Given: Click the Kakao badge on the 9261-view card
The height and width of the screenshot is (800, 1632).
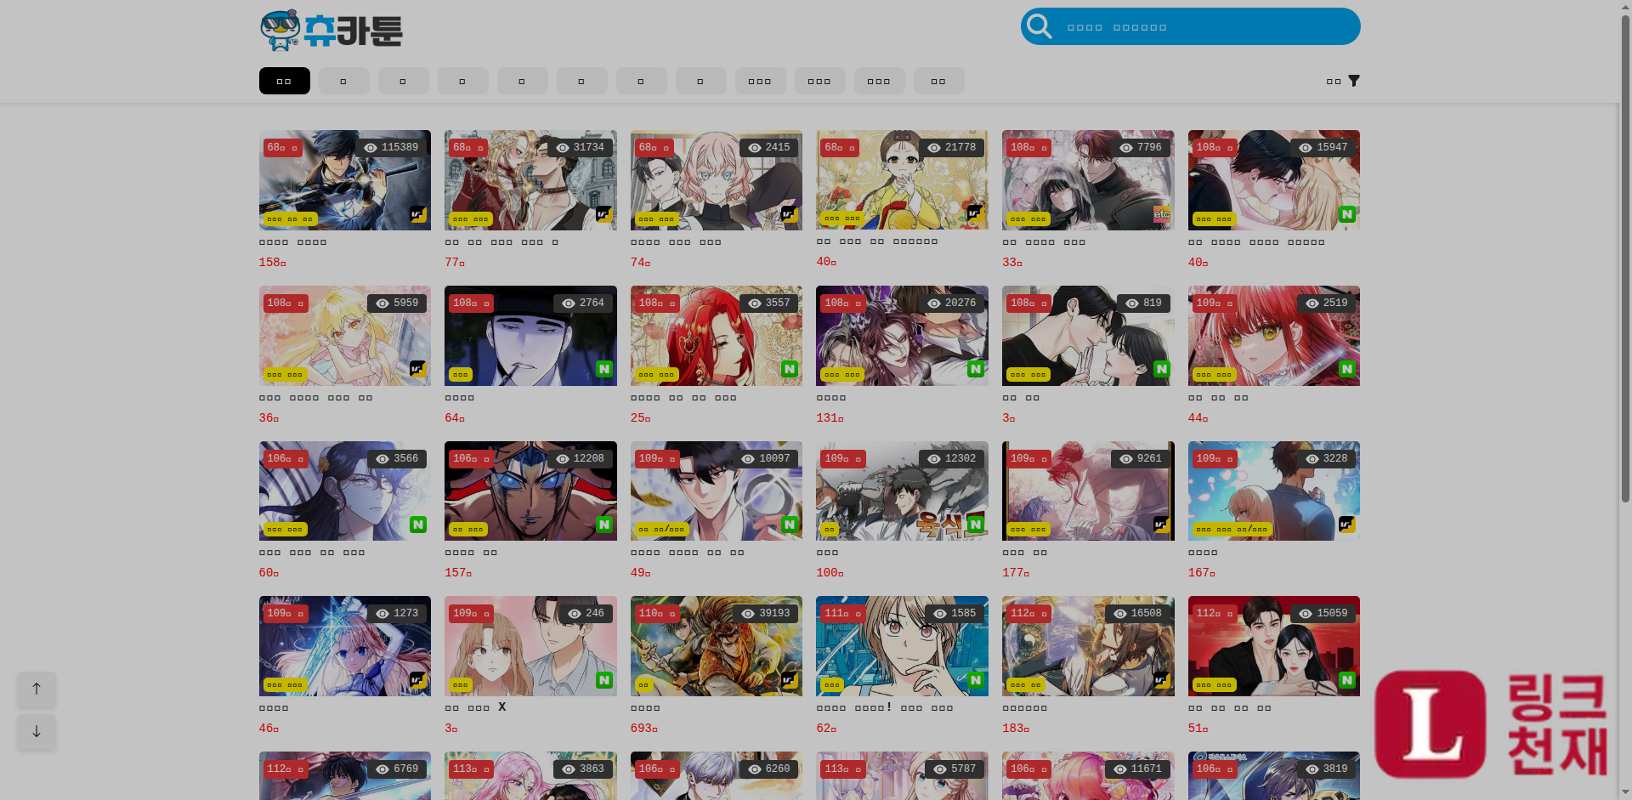Looking at the screenshot, I should point(1161,525).
